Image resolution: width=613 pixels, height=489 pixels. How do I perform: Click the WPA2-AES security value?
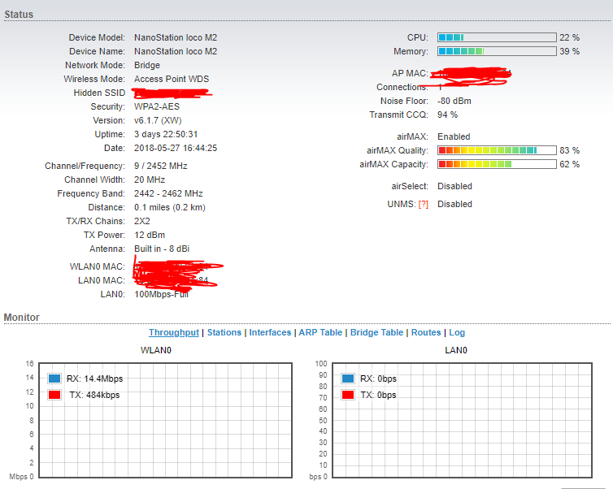157,106
